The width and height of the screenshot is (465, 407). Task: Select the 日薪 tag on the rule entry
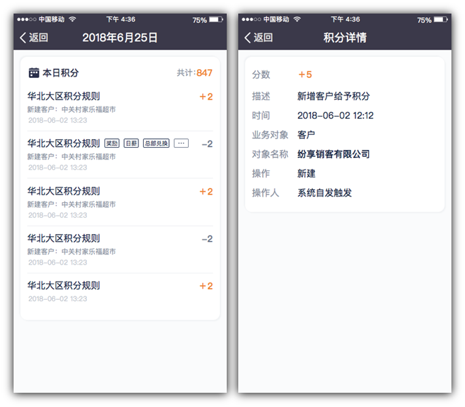point(131,144)
